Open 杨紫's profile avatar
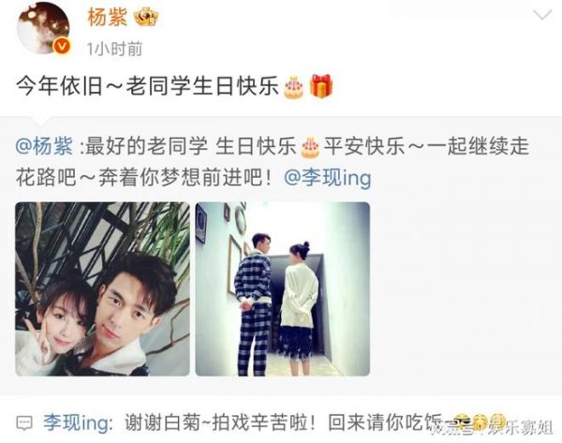This screenshot has height=443, width=562. point(43,28)
